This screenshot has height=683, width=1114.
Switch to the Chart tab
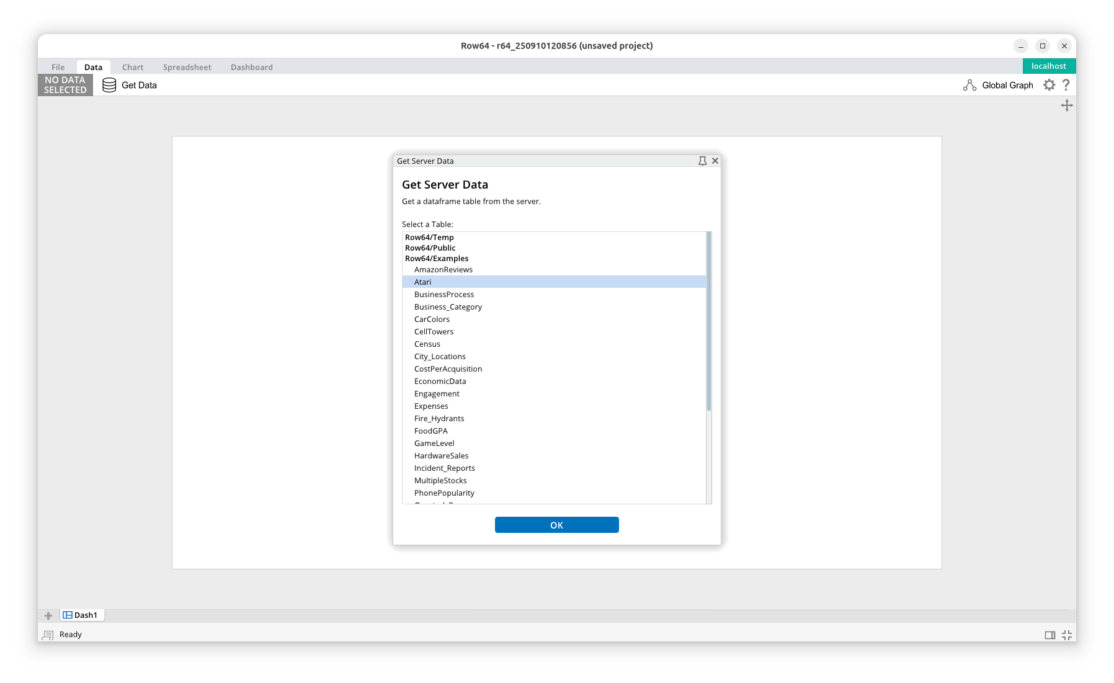click(133, 67)
